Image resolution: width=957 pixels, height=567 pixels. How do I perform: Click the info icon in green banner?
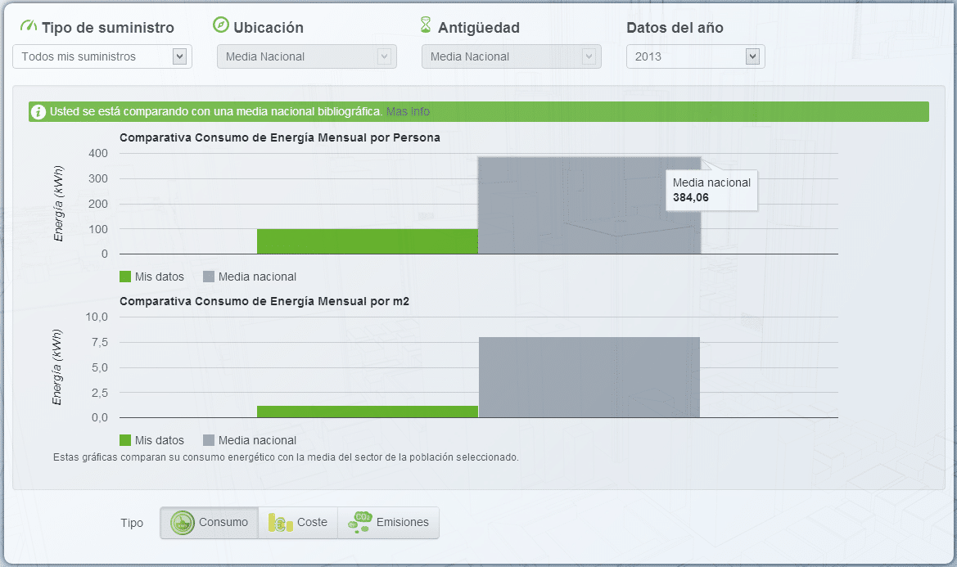coord(38,111)
